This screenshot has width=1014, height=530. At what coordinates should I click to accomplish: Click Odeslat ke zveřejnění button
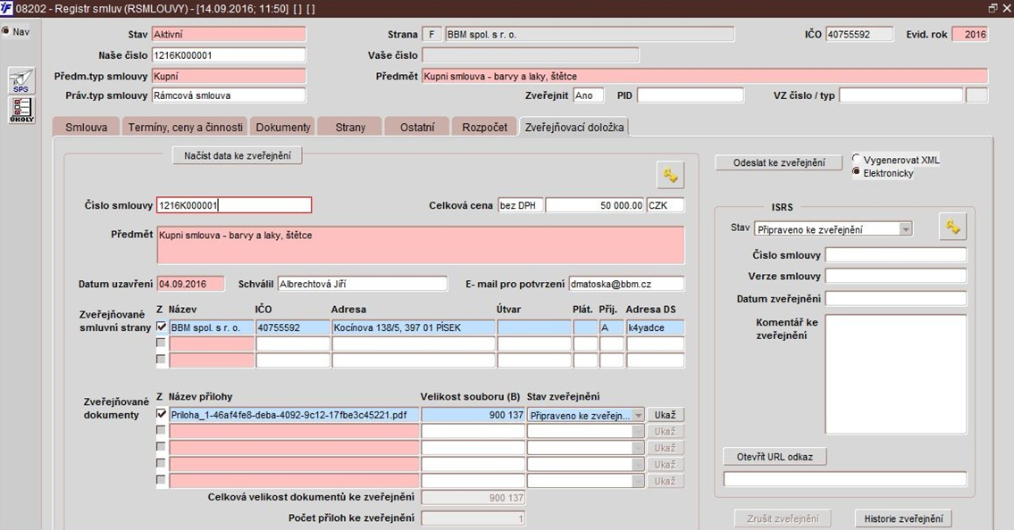click(779, 162)
